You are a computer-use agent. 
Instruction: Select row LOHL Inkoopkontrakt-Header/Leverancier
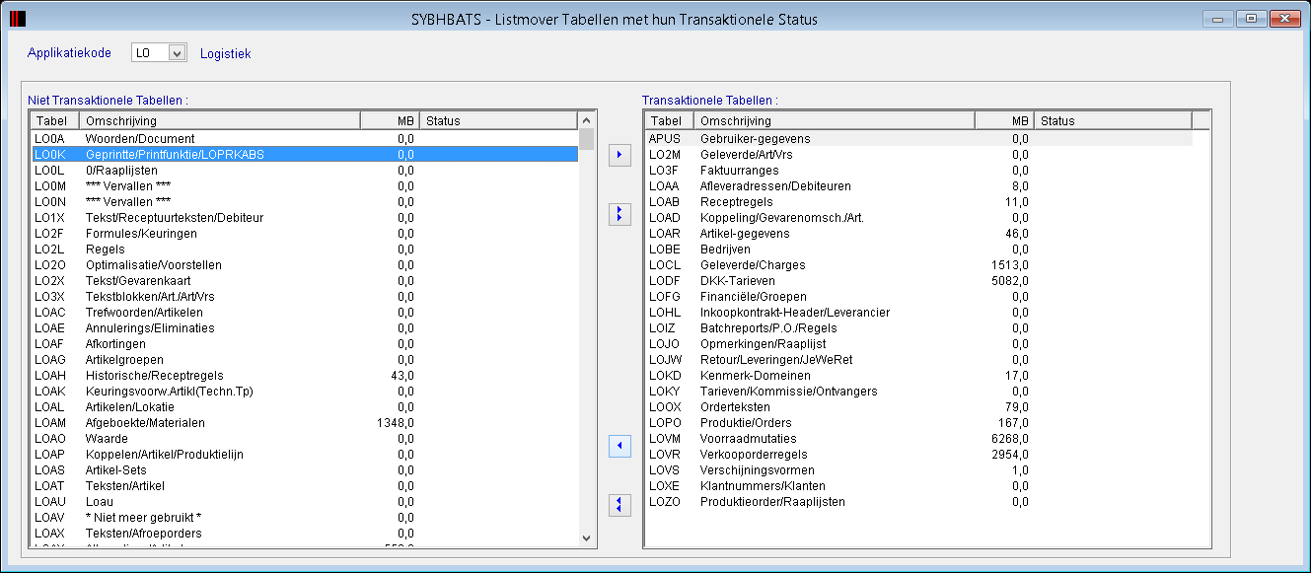tap(918, 312)
